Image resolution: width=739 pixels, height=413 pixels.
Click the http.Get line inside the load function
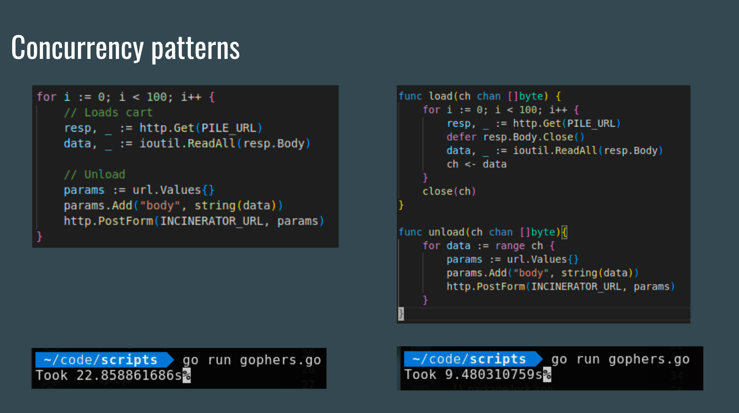(533, 123)
